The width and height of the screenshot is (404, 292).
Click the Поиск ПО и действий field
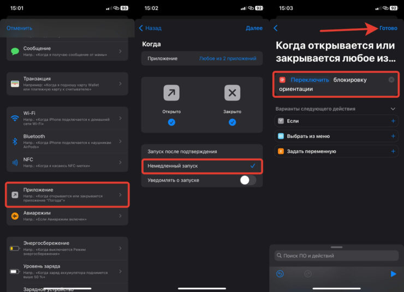336,255
